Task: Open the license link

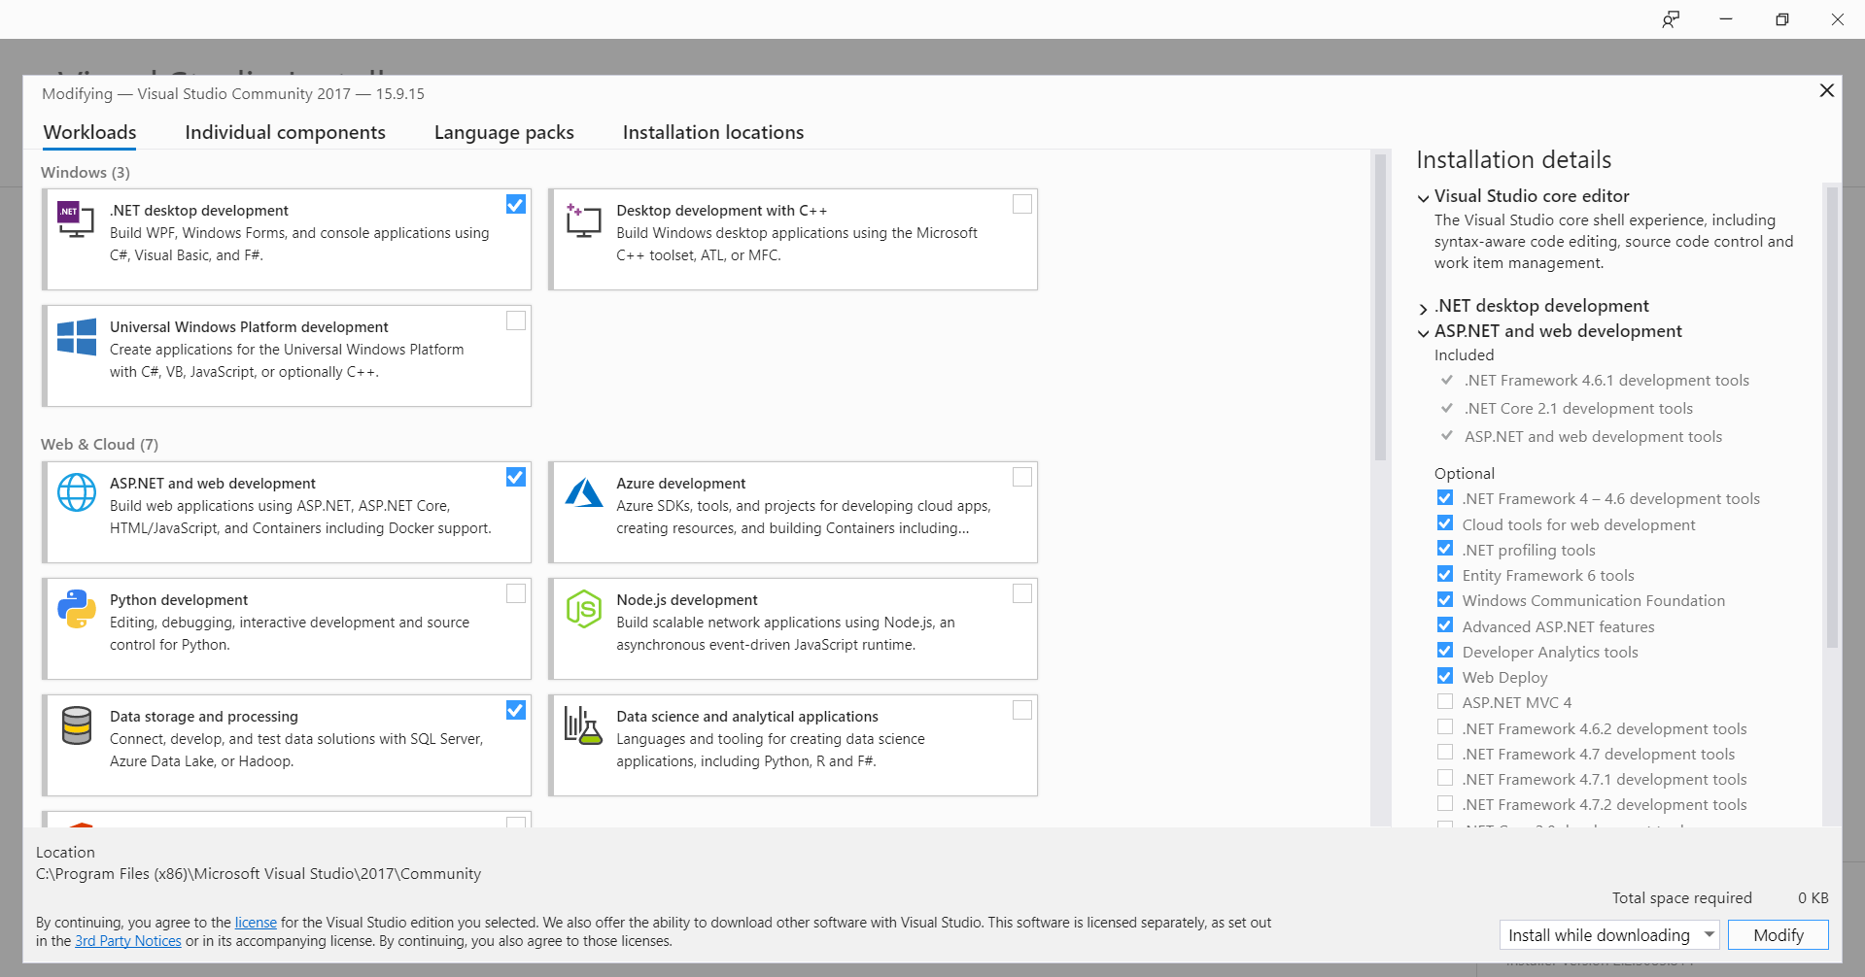Action: pos(256,923)
